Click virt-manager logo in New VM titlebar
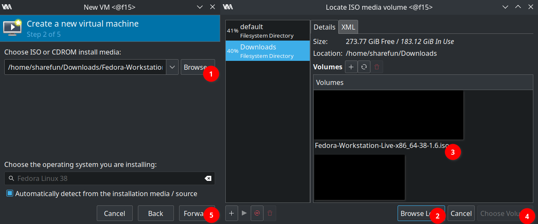The height and width of the screenshot is (224, 538). pos(7,7)
